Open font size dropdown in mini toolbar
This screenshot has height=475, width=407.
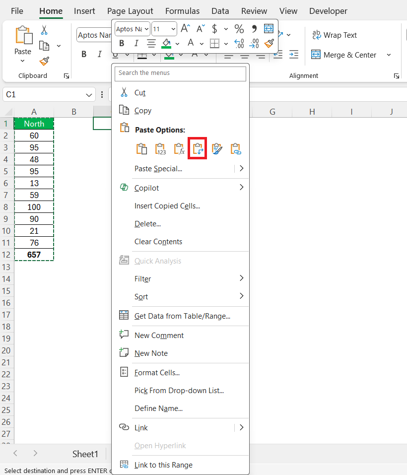click(173, 29)
